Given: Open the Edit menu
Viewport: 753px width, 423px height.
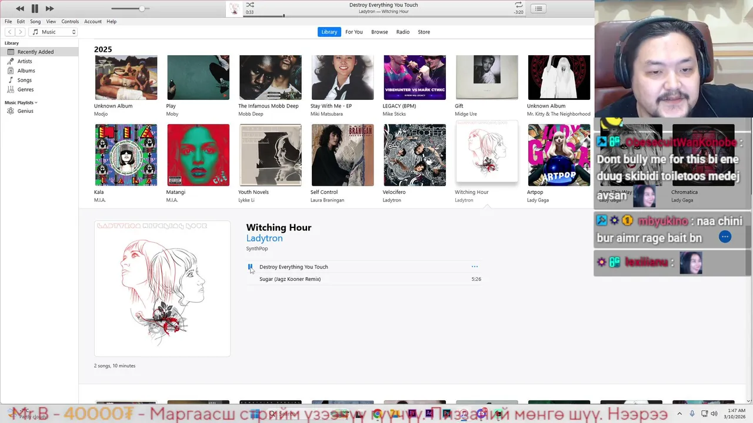Looking at the screenshot, I should pyautogui.click(x=21, y=21).
